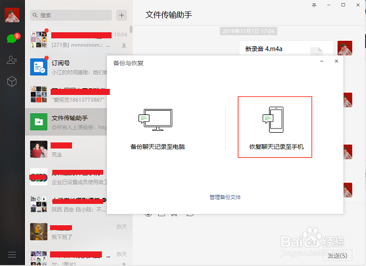
Task: Click the profile avatar at sidebar top
Action: pyautogui.click(x=12, y=15)
